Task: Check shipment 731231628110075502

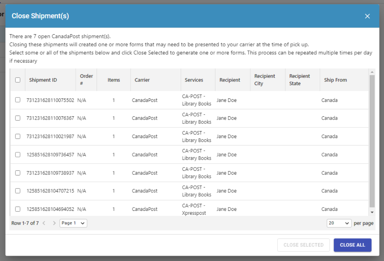Action: click(x=18, y=100)
